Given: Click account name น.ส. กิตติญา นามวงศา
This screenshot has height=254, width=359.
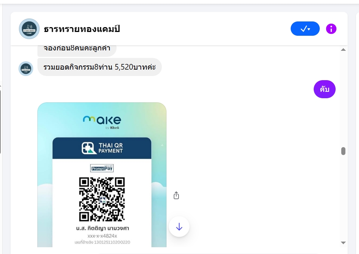Looking at the screenshot, I should [x=102, y=228].
